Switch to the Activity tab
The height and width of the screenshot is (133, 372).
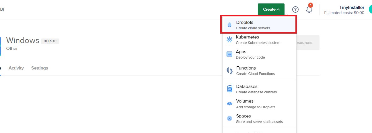click(x=16, y=68)
